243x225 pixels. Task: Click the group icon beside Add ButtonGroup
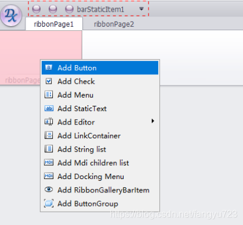click(x=49, y=203)
